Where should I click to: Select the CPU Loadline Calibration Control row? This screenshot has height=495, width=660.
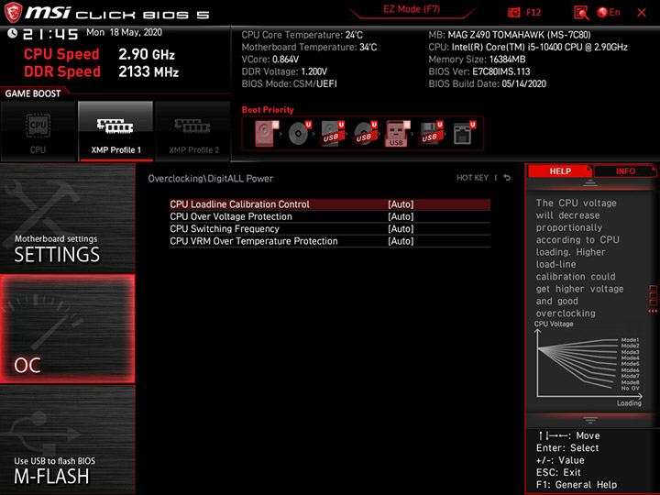tap(330, 204)
